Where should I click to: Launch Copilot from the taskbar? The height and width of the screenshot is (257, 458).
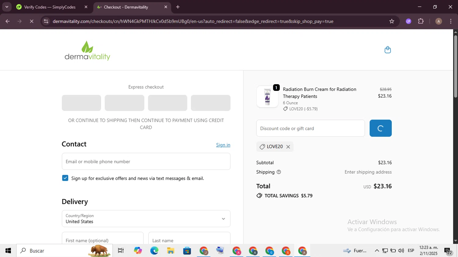(x=138, y=251)
